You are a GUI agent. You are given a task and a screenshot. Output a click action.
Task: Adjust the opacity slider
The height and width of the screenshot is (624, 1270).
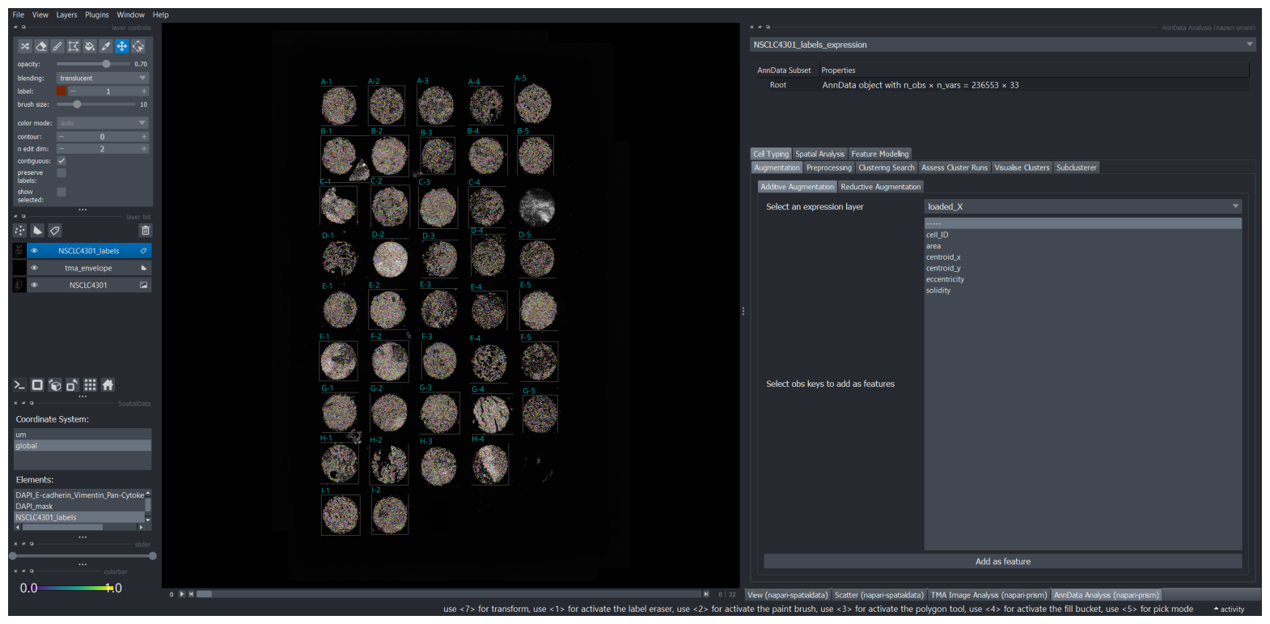93,64
